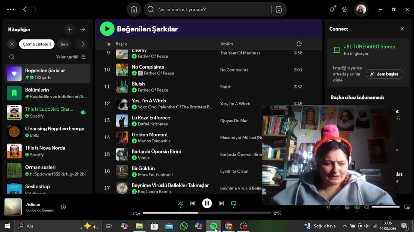Go to Spotify Home
The width and height of the screenshot is (414, 232).
134,9
